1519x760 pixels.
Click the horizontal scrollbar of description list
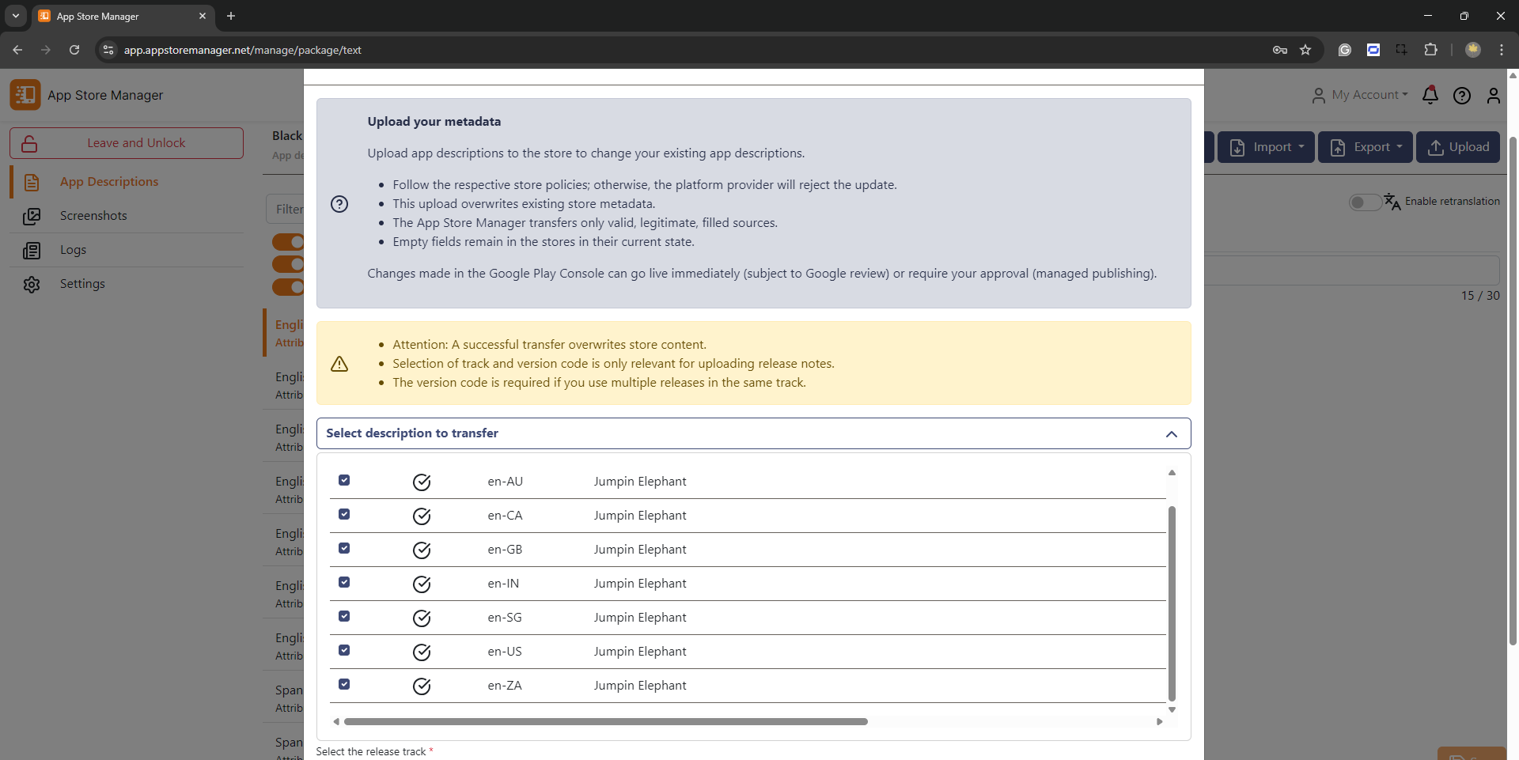point(605,721)
